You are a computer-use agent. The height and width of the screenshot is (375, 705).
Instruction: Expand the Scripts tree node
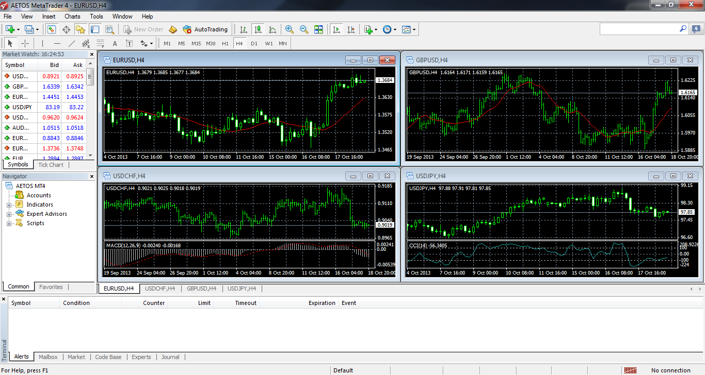pyautogui.click(x=9, y=224)
